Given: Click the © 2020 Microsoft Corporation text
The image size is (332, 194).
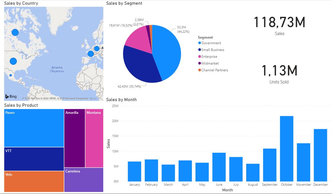Looking at the screenshot, I should [x=74, y=98].
